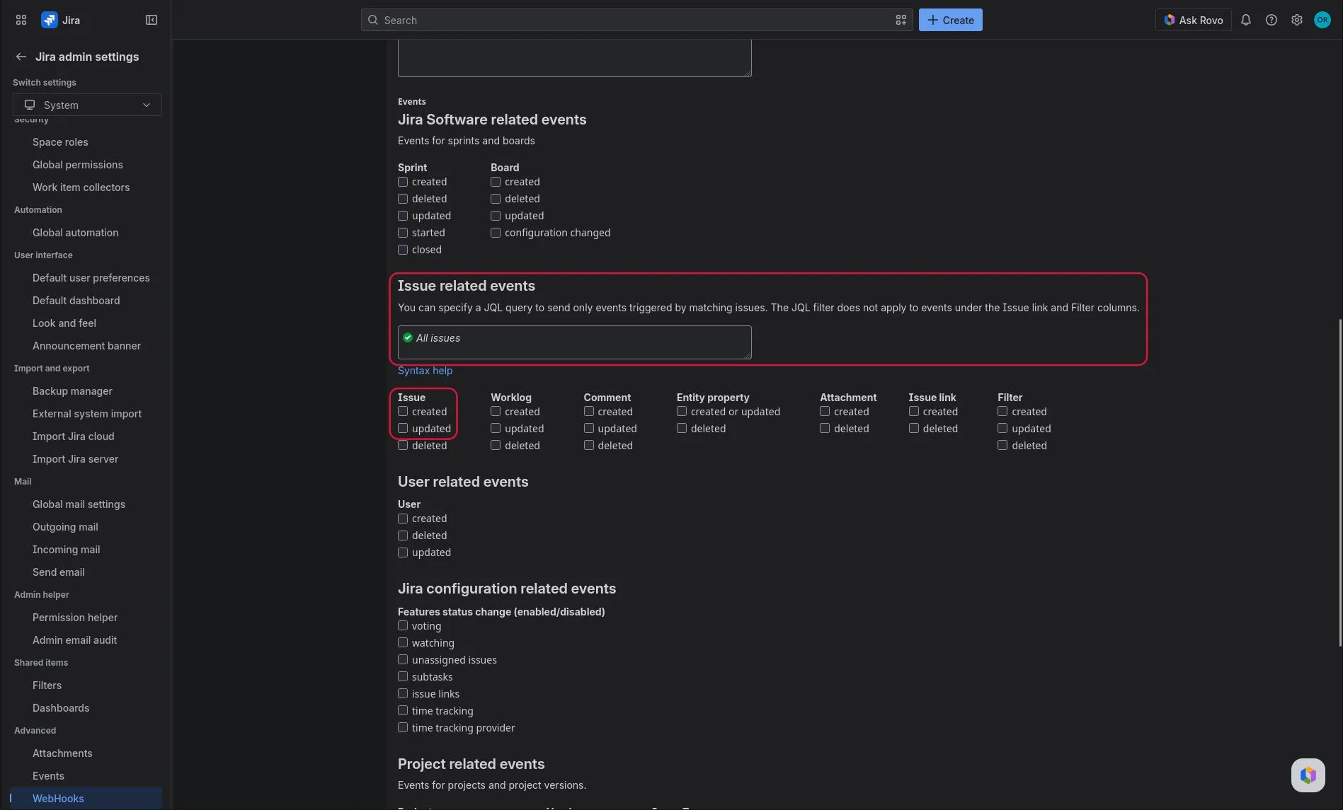Check Entity property created or updated
Image resolution: width=1343 pixels, height=810 pixels.
(682, 411)
